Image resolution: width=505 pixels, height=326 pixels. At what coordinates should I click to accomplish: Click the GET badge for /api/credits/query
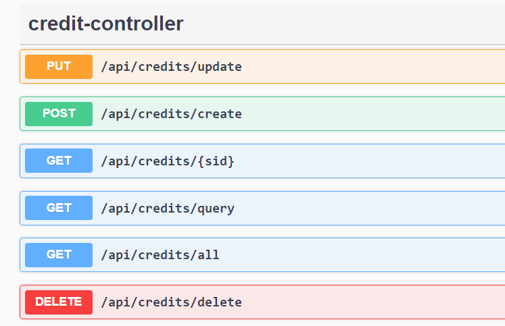point(59,208)
